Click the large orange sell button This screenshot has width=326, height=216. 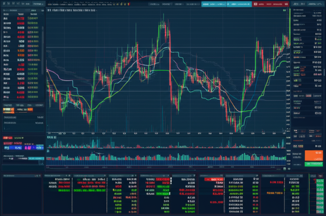click(x=313, y=156)
